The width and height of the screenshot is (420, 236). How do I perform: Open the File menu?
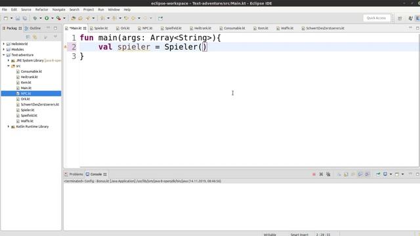[x=5, y=10]
